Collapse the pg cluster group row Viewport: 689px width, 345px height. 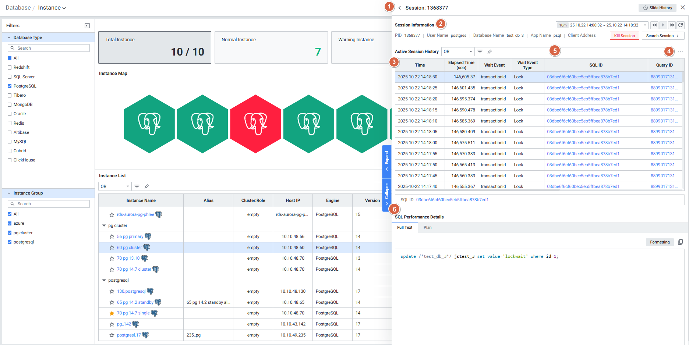(104, 225)
